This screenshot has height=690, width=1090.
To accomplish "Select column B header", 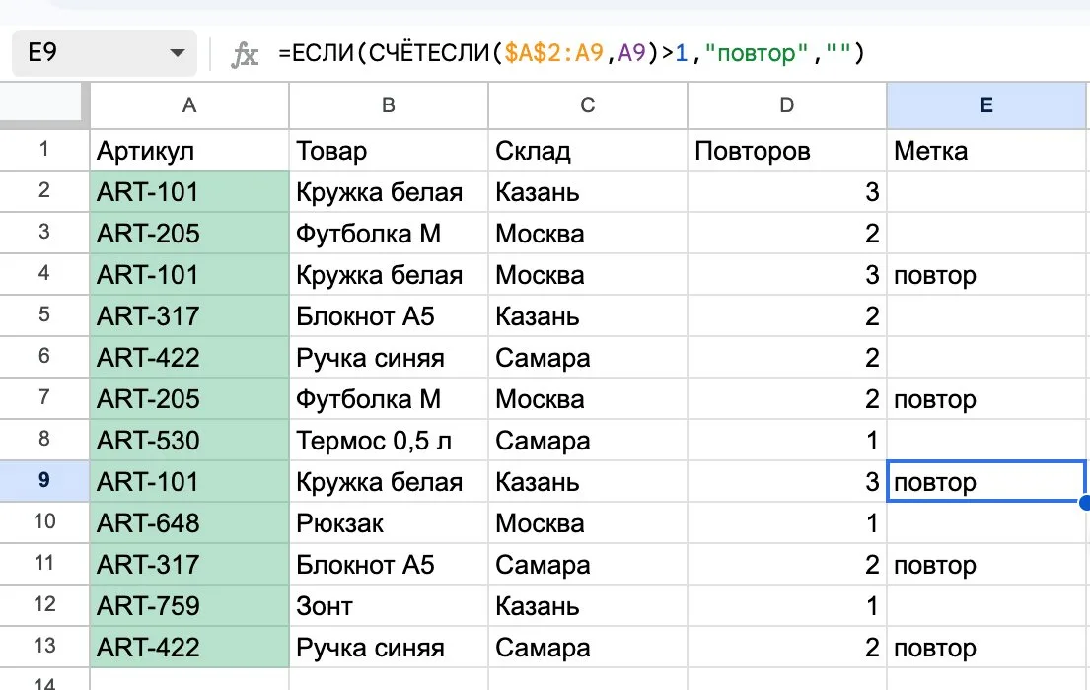I will click(x=389, y=105).
